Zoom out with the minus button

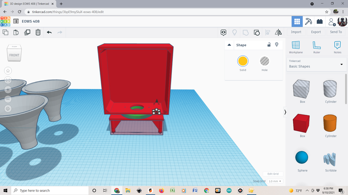pos(8,99)
